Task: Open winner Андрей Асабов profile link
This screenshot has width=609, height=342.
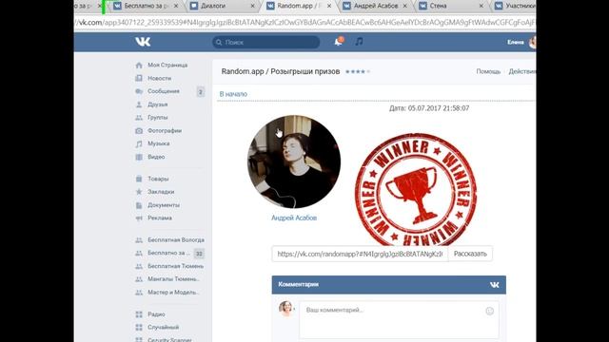Action: tap(294, 218)
